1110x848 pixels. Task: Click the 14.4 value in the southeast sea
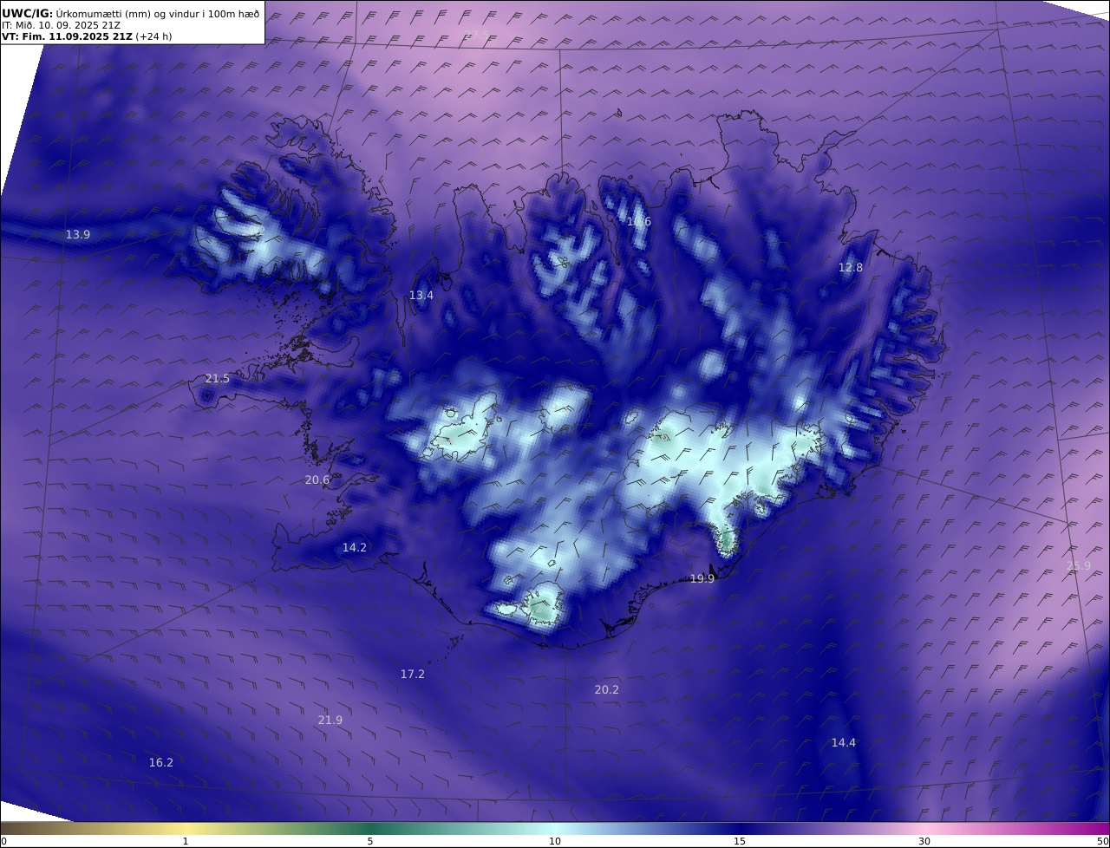point(844,743)
